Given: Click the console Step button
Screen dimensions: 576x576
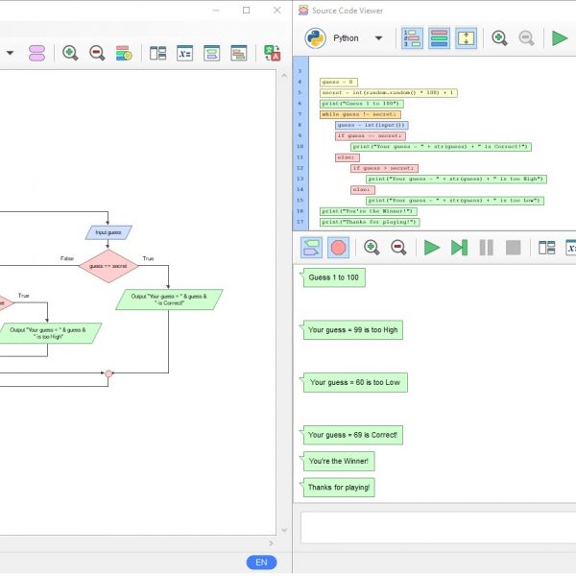Looking at the screenshot, I should click(459, 248).
